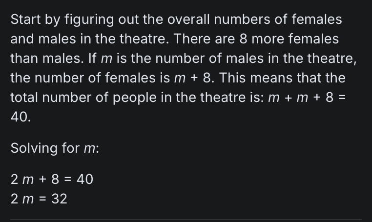Click the word "If" in the paragraph
The width and height of the screenshot is (372, 222).
[x=93, y=59]
